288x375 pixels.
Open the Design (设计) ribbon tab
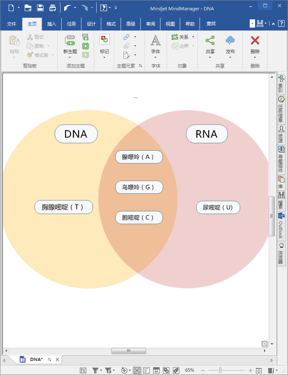click(x=91, y=24)
